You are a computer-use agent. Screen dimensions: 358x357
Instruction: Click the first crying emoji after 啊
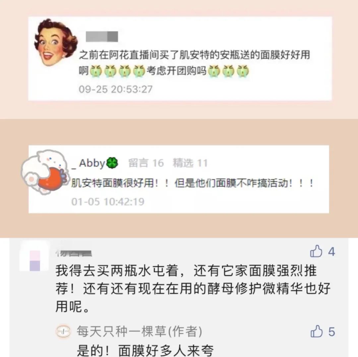(96, 71)
